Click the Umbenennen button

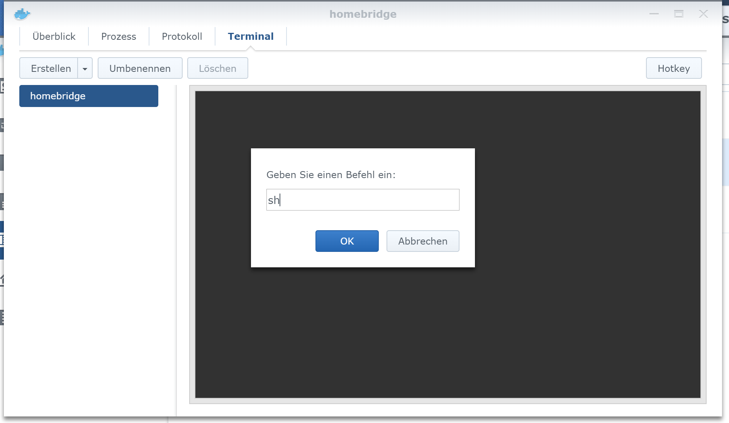140,68
